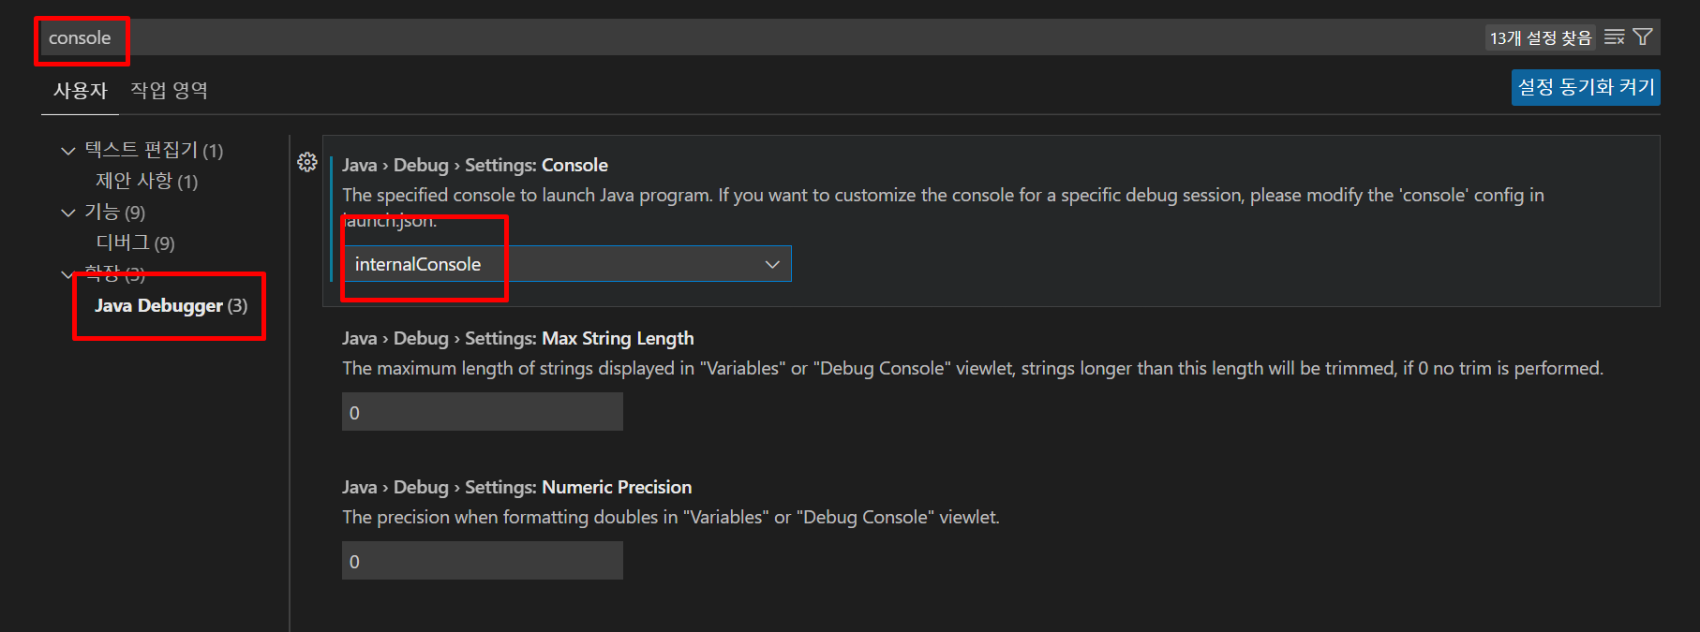Switch to the 작업 영역 tab
This screenshot has width=1700, height=632.
point(170,91)
